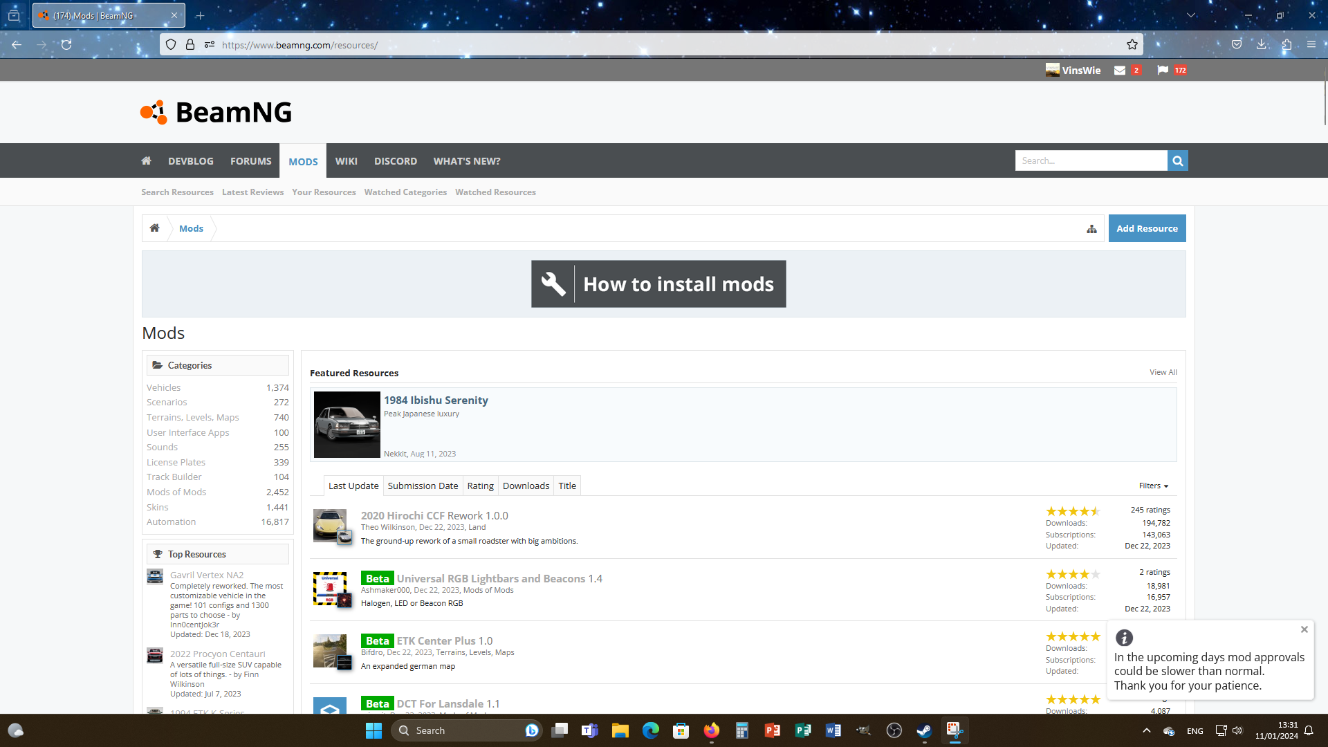Screen dimensions: 1328x747
Task: Sort by Submission Date tab
Action: tap(423, 486)
